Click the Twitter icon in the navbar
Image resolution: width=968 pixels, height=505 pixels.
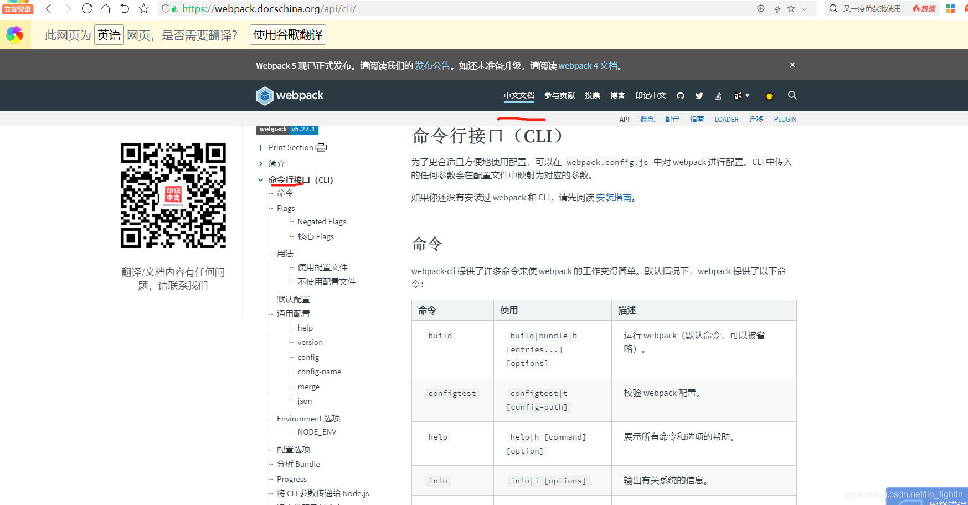(699, 95)
